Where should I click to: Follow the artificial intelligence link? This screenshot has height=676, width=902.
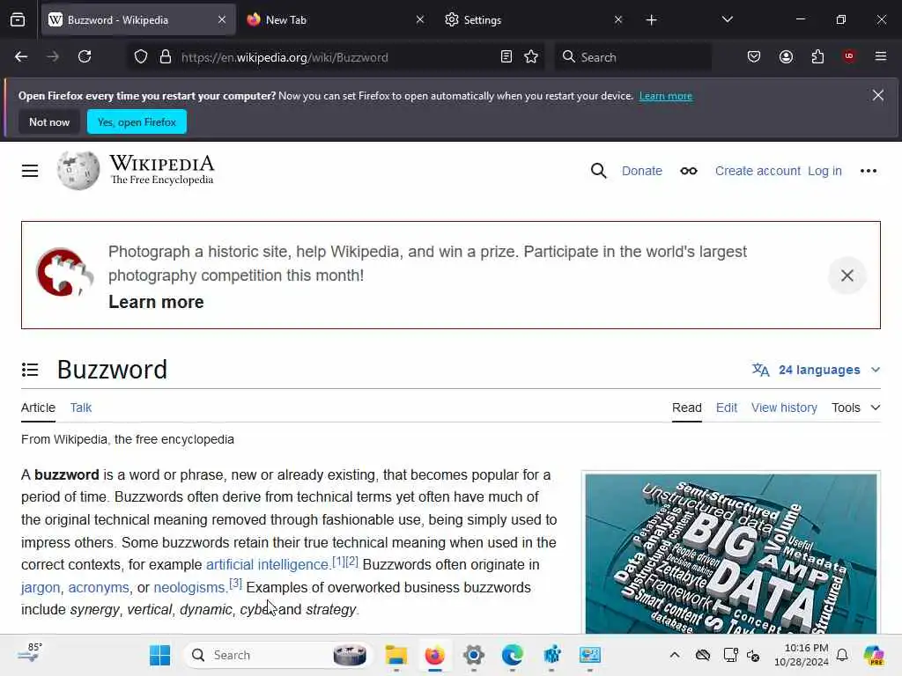click(x=267, y=564)
